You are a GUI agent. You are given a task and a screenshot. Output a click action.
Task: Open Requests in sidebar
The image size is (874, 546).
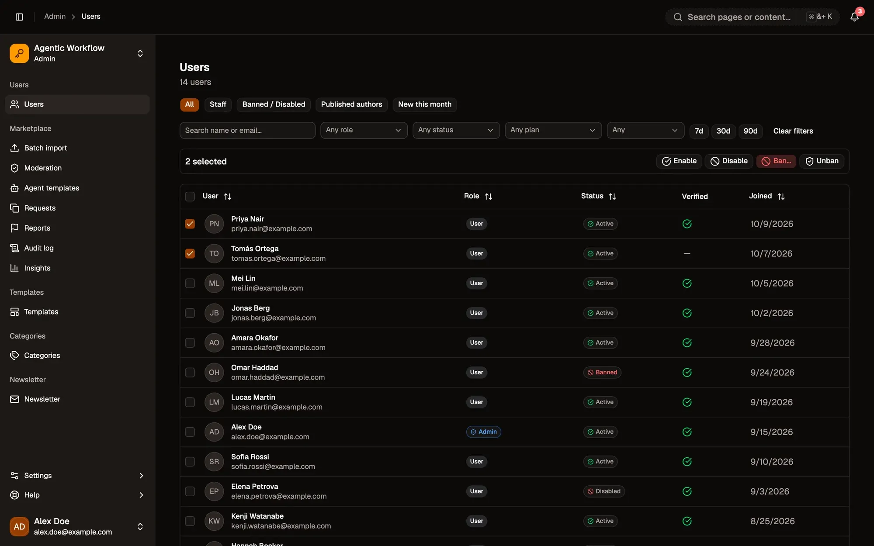[x=77, y=208]
